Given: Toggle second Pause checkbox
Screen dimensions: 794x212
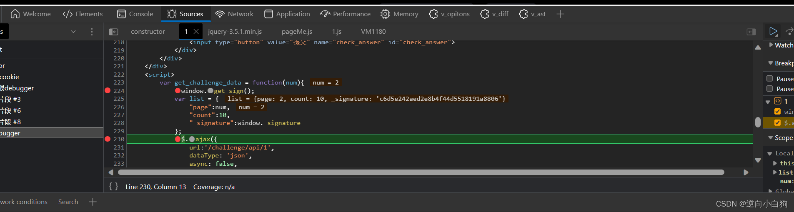Looking at the screenshot, I should (770, 88).
